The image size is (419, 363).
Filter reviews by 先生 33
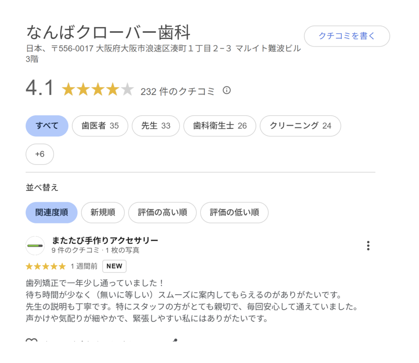pos(155,126)
